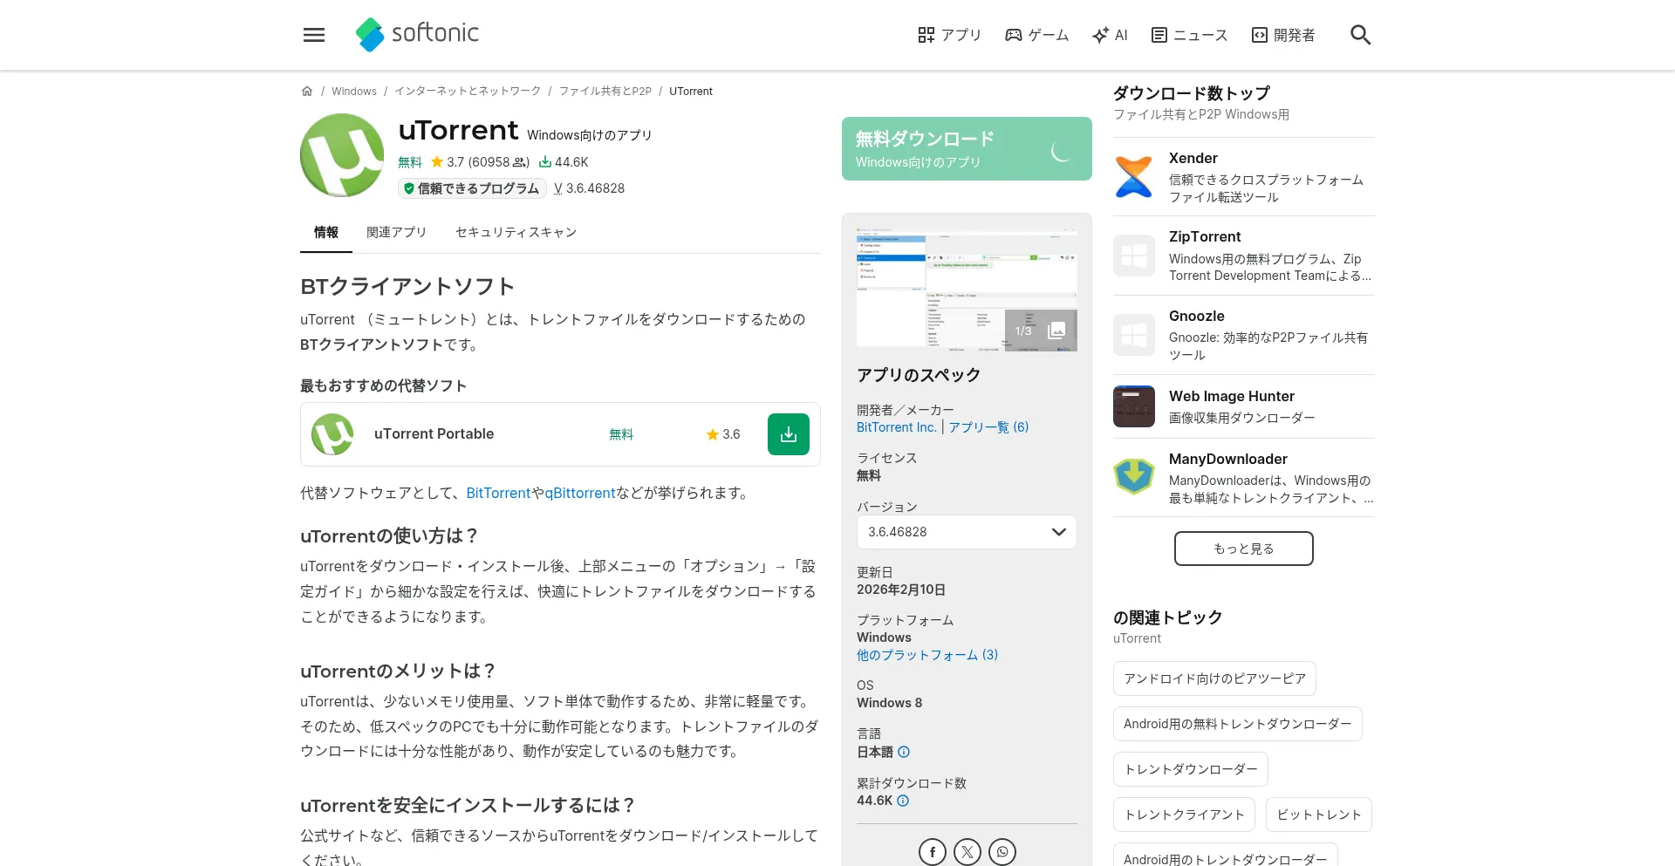1675x866 pixels.
Task: Click the V 3.6.46828 version link
Action: 590,188
